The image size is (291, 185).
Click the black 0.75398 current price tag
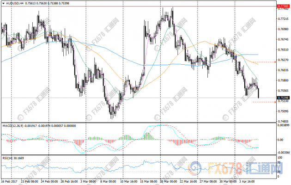pos(283,98)
